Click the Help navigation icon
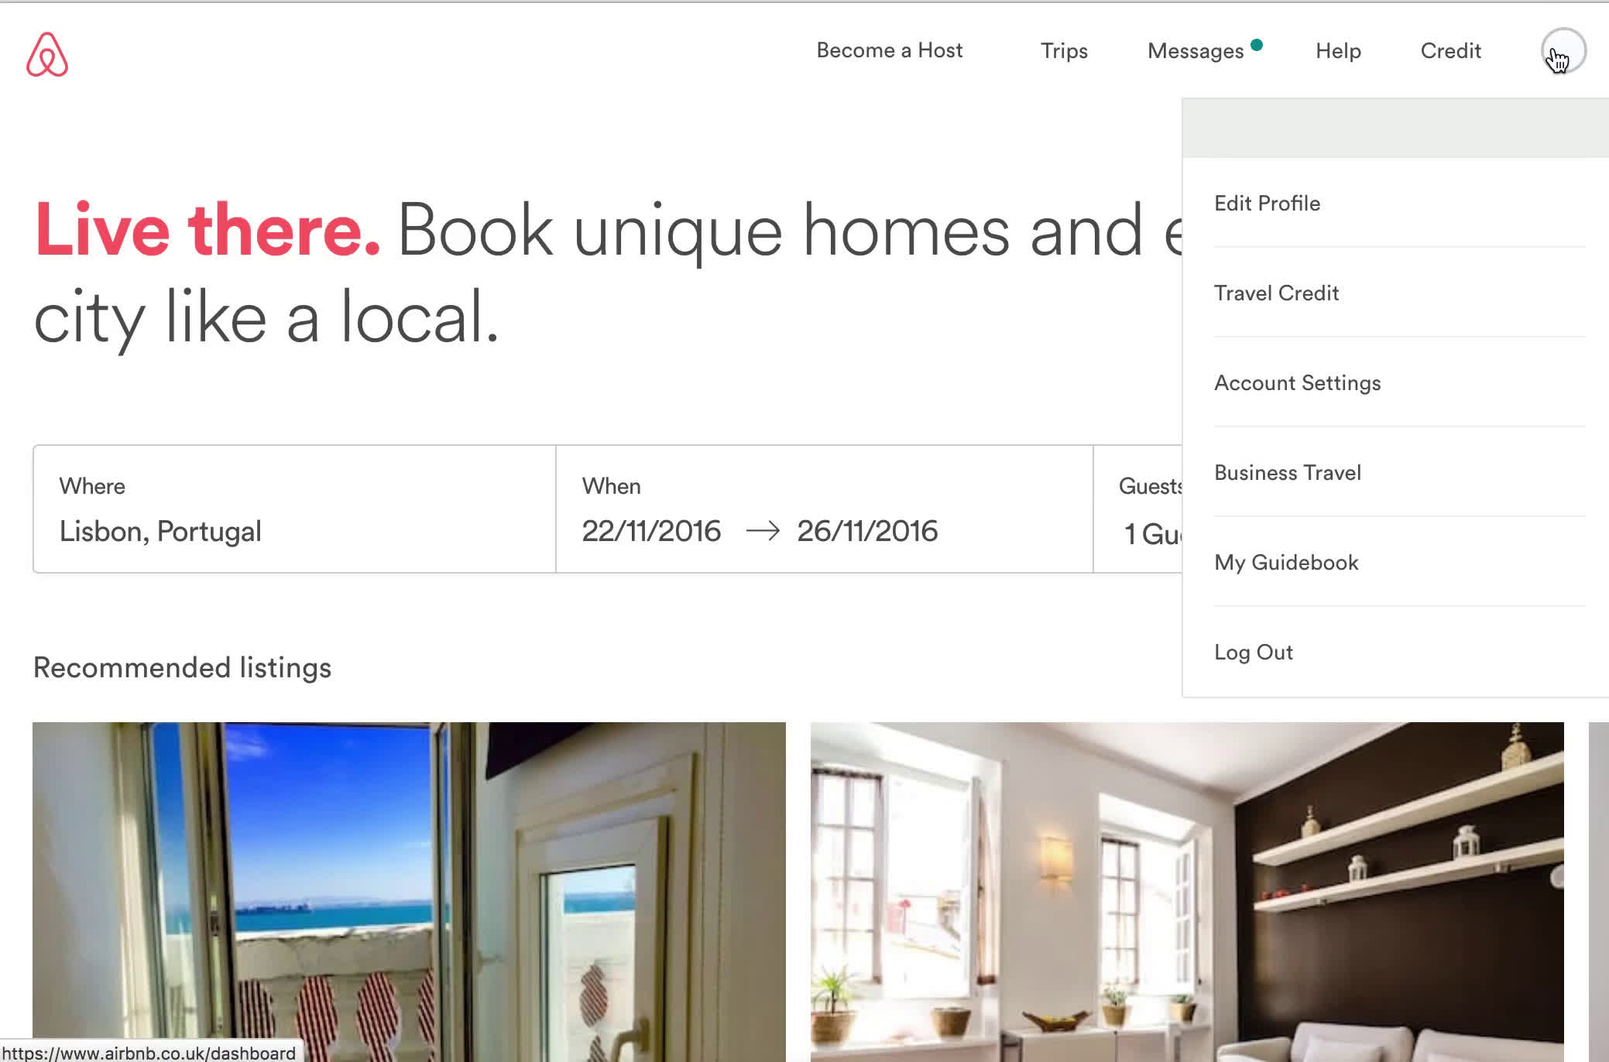The image size is (1609, 1062). point(1339,51)
